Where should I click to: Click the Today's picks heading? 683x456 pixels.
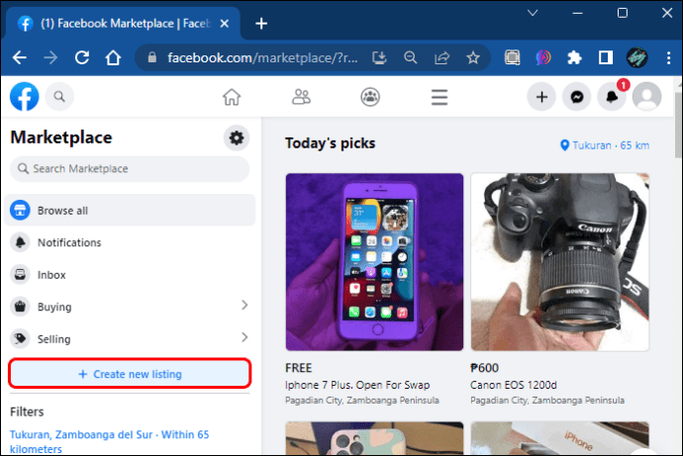pyautogui.click(x=331, y=143)
